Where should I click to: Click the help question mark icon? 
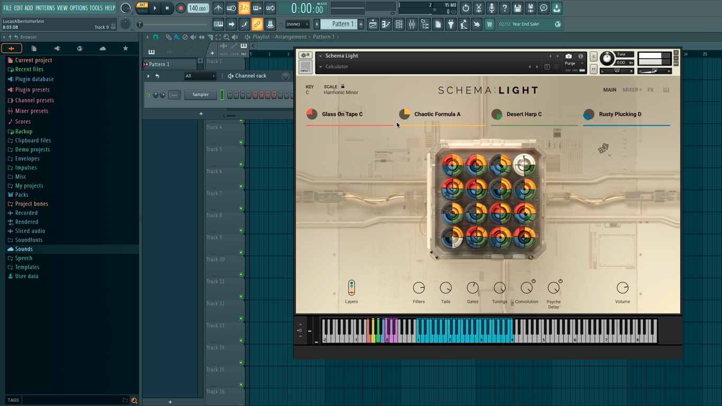tap(505, 8)
